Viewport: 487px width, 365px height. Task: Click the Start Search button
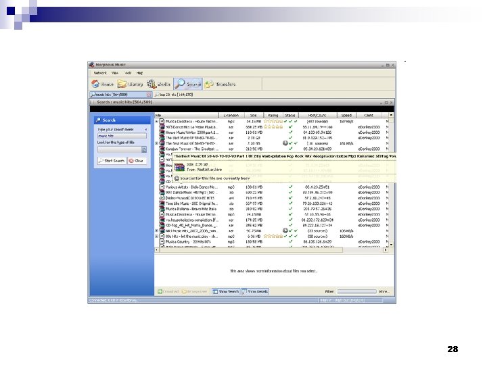pos(112,161)
